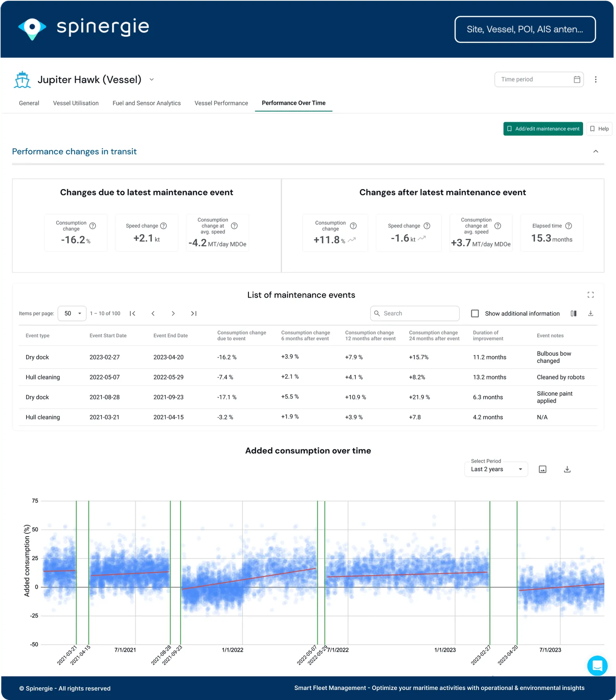Click the three-dot more options icon
This screenshot has width=616, height=700.
point(596,79)
